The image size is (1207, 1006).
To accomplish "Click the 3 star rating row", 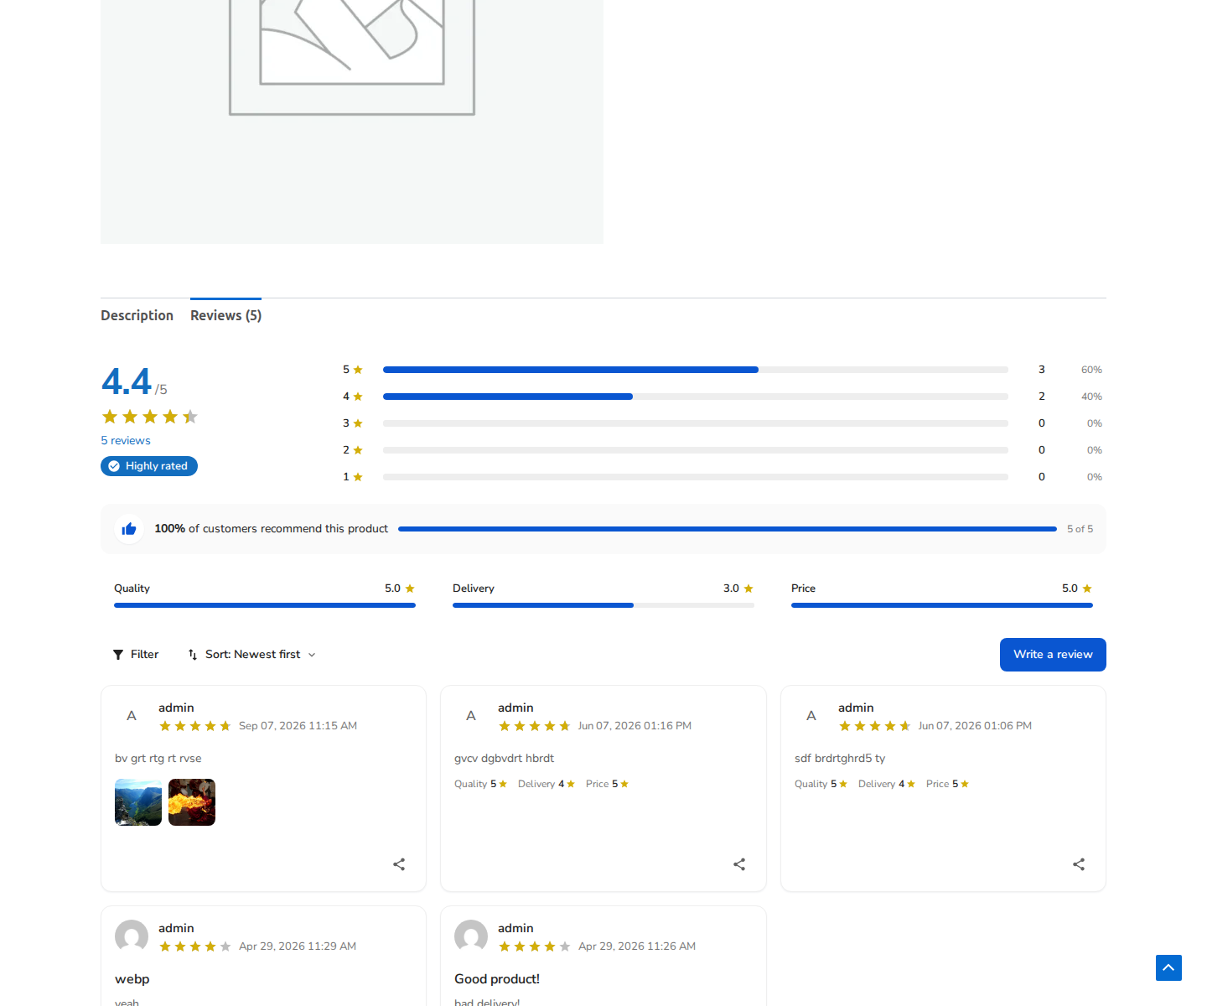I will 723,423.
